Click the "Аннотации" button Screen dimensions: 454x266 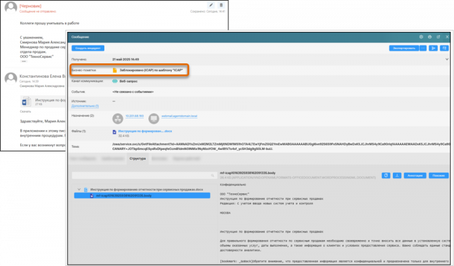(415, 175)
